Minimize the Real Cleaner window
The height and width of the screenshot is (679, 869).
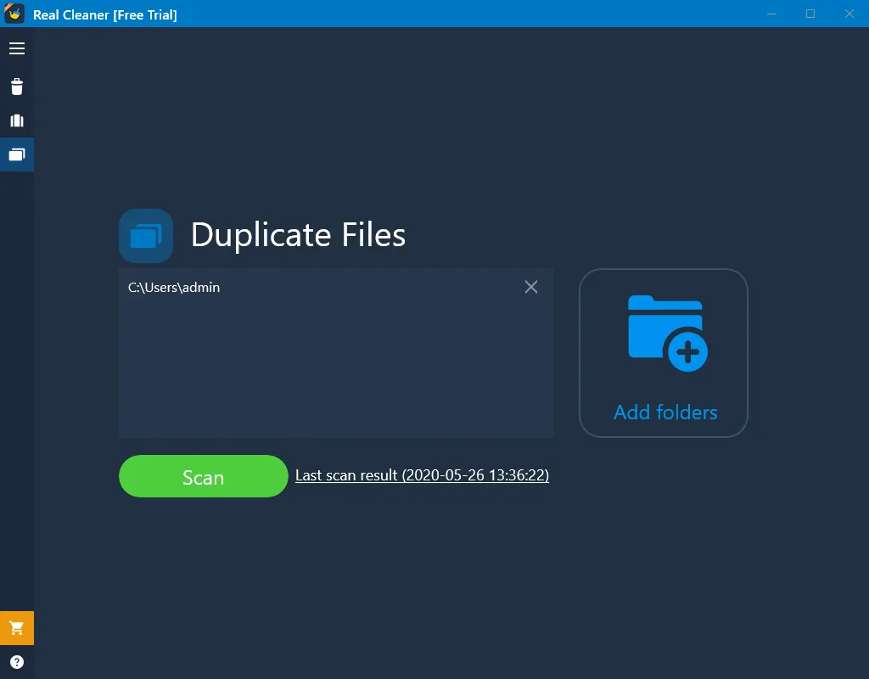tap(771, 14)
